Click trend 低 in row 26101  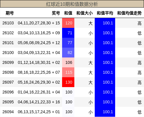140,43
